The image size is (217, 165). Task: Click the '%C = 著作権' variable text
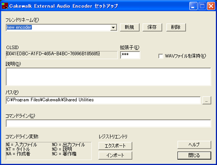[x=64, y=154]
